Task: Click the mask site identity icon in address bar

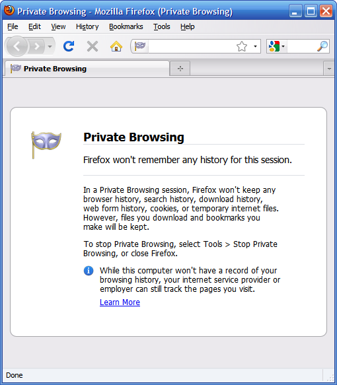Action: (x=140, y=46)
